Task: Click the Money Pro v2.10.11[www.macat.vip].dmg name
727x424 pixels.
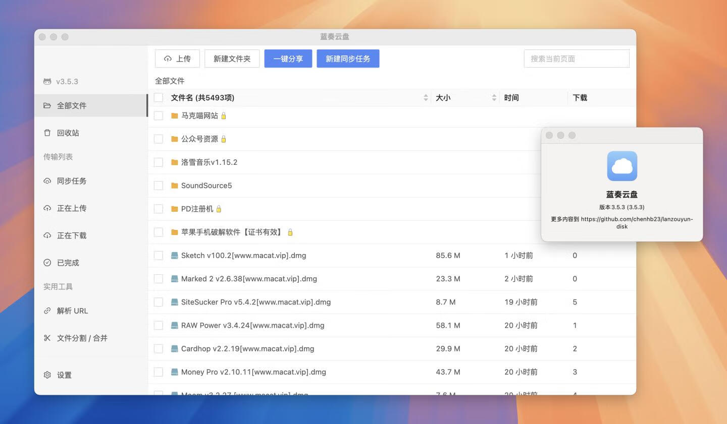Action: [253, 372]
